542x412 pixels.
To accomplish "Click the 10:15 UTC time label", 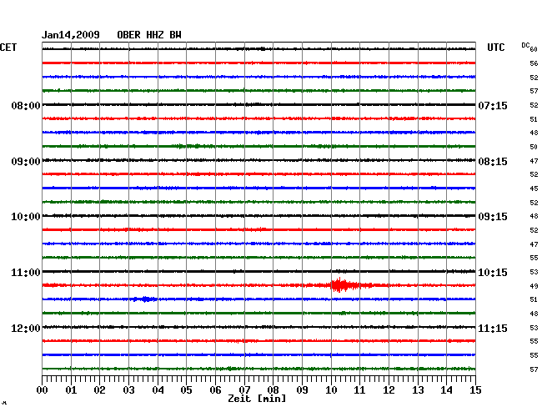I will (x=493, y=273).
